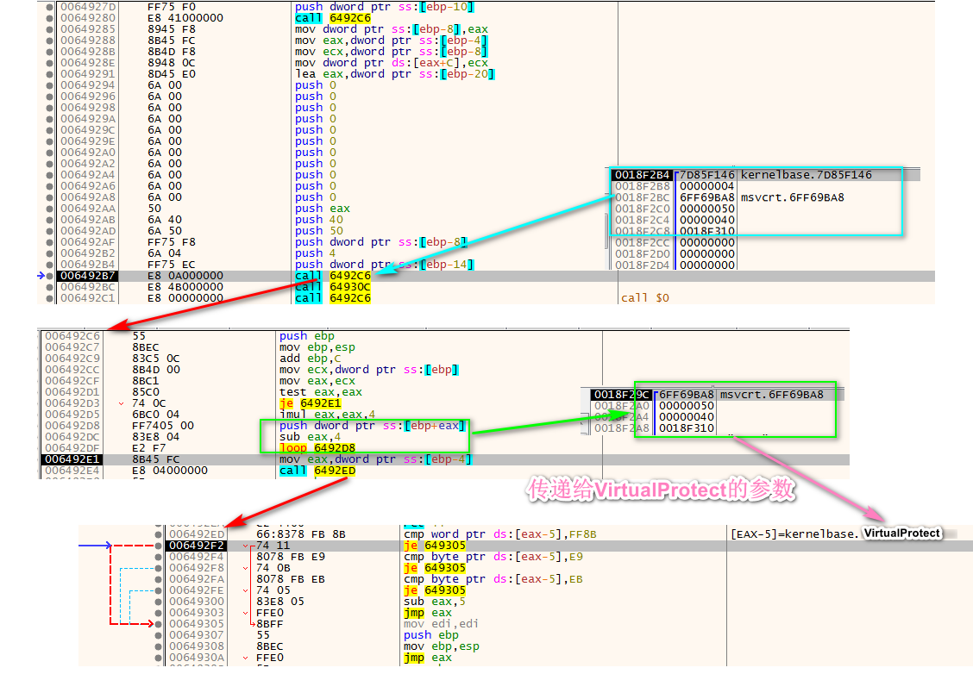Select the loop 6492D8 instruction
This screenshot has height=674, width=973.
tap(317, 448)
